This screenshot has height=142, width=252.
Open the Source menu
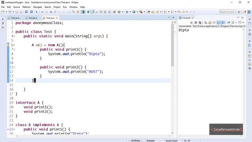click(17, 7)
